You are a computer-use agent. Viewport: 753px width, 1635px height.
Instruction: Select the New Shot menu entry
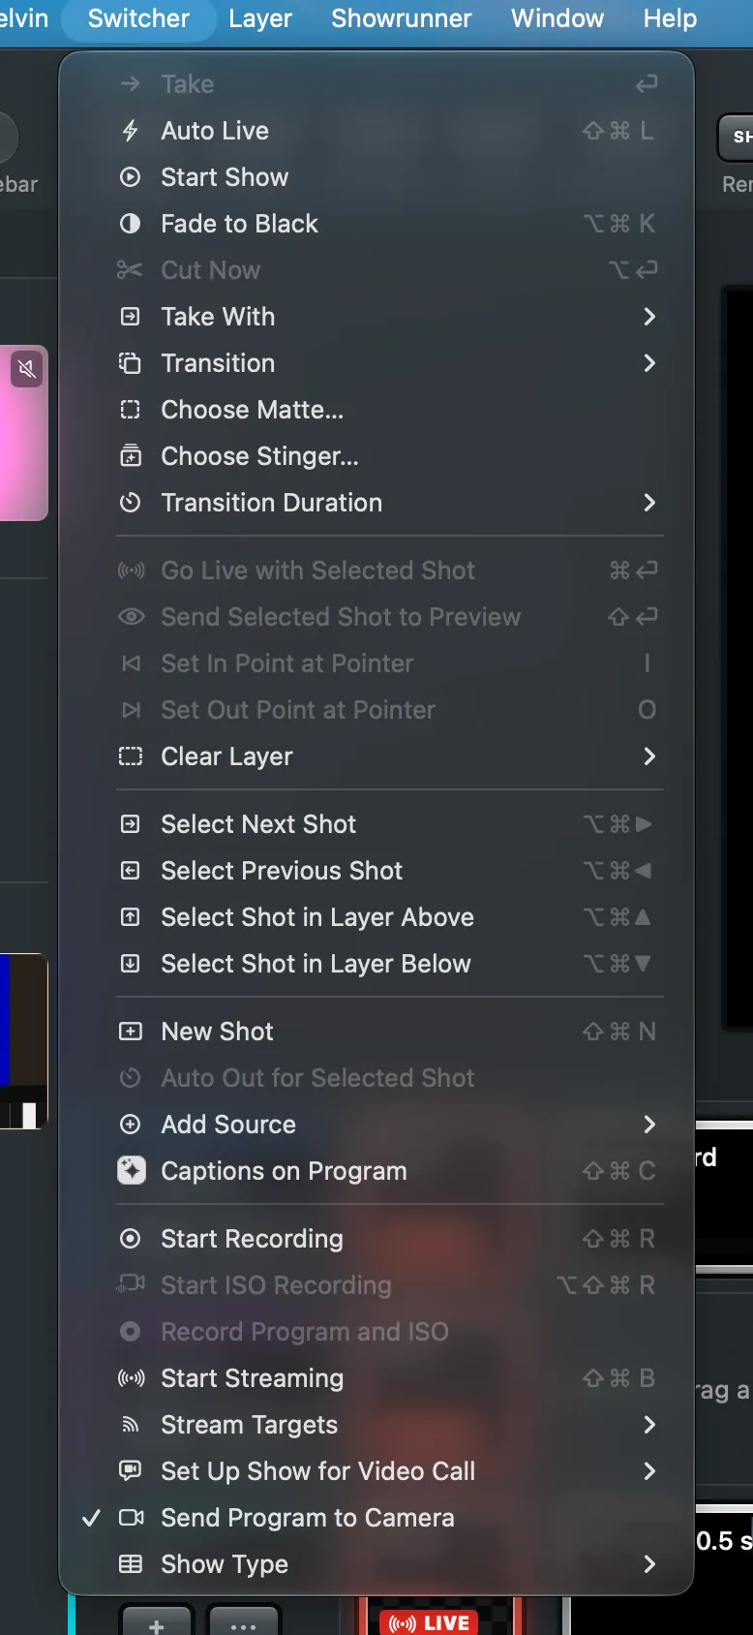[x=376, y=1032]
